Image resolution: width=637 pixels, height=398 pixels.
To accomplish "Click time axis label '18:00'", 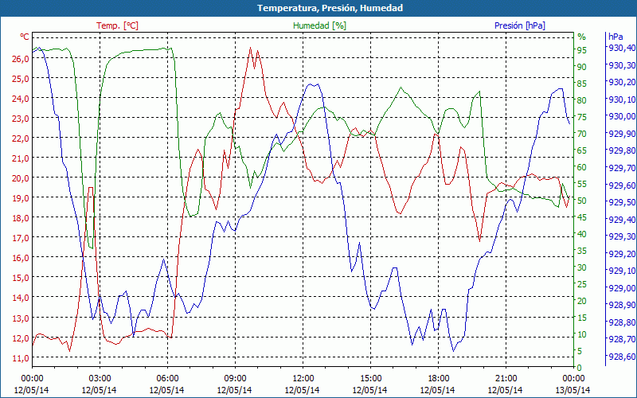I will 437,379.
